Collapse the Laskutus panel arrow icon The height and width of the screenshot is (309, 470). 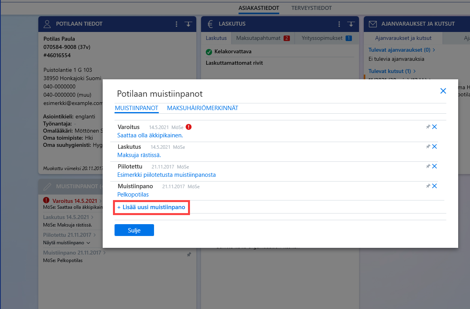coord(351,24)
